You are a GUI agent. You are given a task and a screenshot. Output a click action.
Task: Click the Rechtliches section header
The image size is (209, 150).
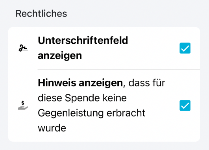click(x=41, y=14)
